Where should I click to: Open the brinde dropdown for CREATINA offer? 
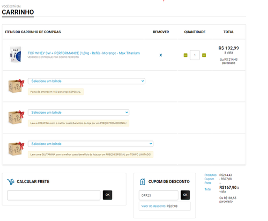pos(78,113)
